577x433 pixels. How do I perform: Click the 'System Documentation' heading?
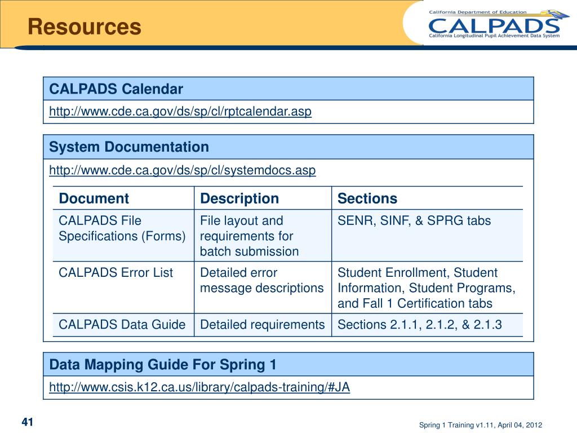(129, 147)
